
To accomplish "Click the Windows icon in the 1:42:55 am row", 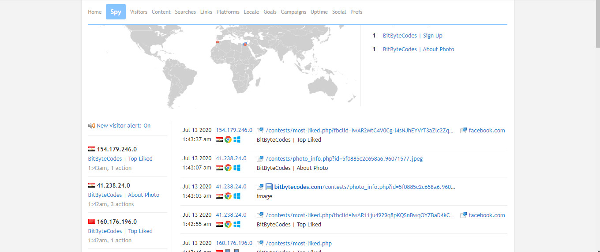I will click(237, 225).
